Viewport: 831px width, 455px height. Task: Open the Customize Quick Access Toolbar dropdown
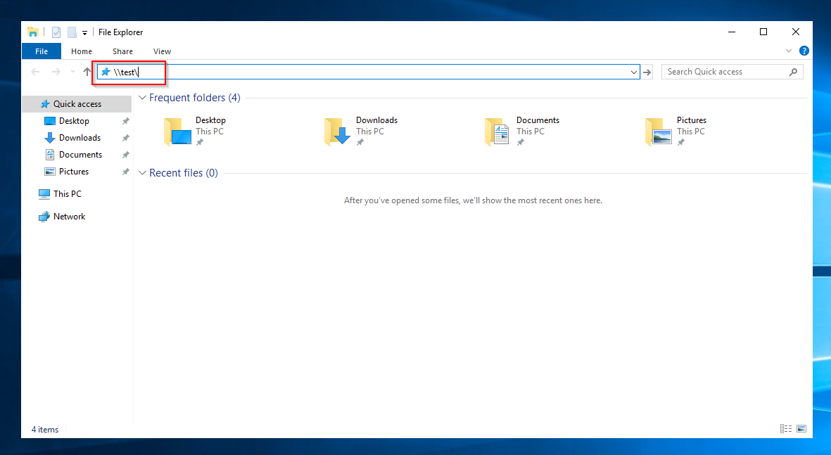click(x=85, y=33)
